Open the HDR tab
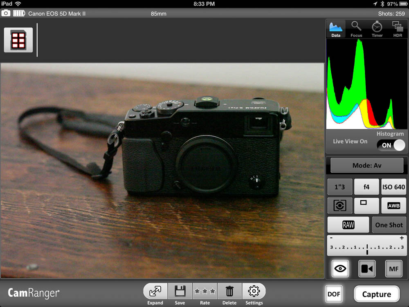This screenshot has width=409, height=307. click(x=398, y=29)
